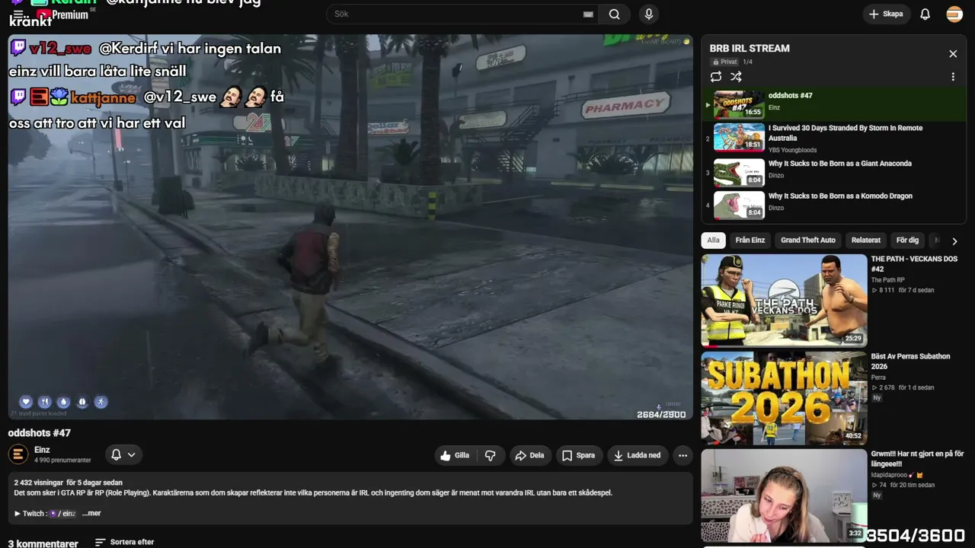Click the magnifier search button
975x548 pixels.
coord(614,14)
